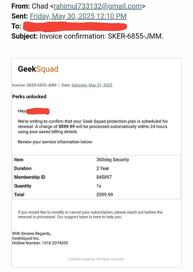Image resolution: width=193 pixels, height=272 pixels.
Task: Click the Invoice SKER-6855-JMM number under the logo
Action: (x=34, y=85)
